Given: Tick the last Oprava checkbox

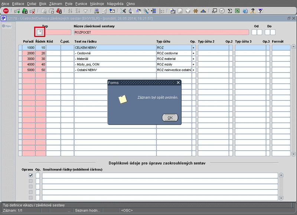Looking at the screenshot, I should [31, 198].
